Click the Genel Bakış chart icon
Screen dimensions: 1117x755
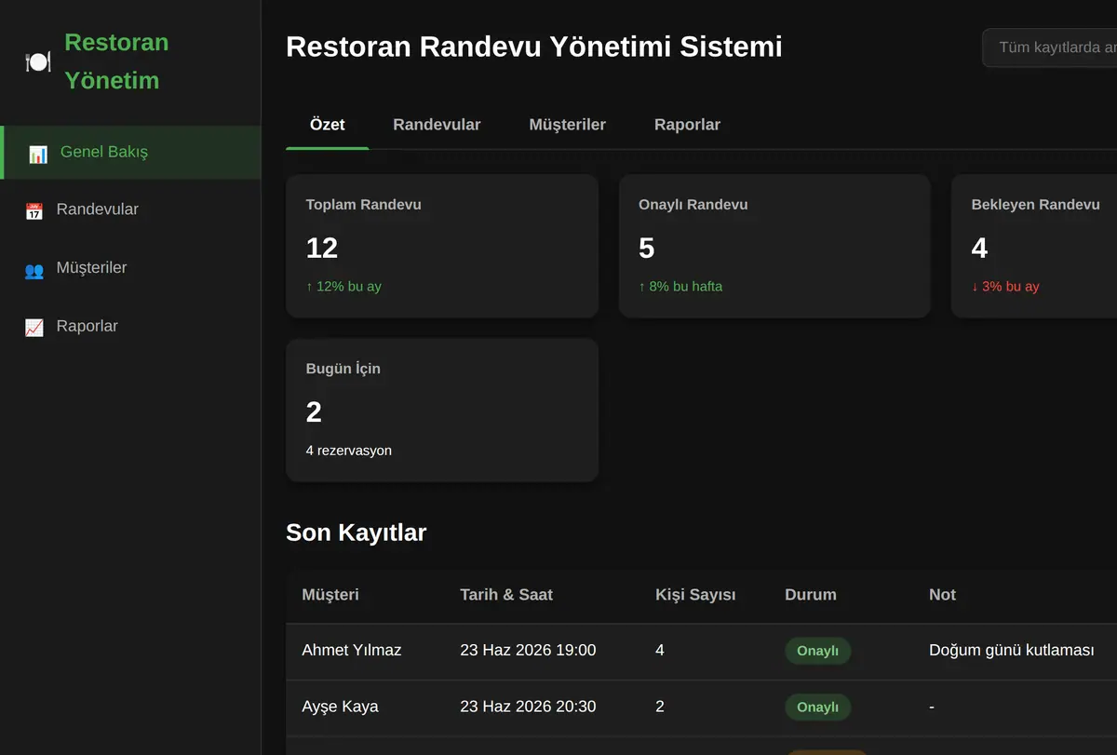[38, 154]
